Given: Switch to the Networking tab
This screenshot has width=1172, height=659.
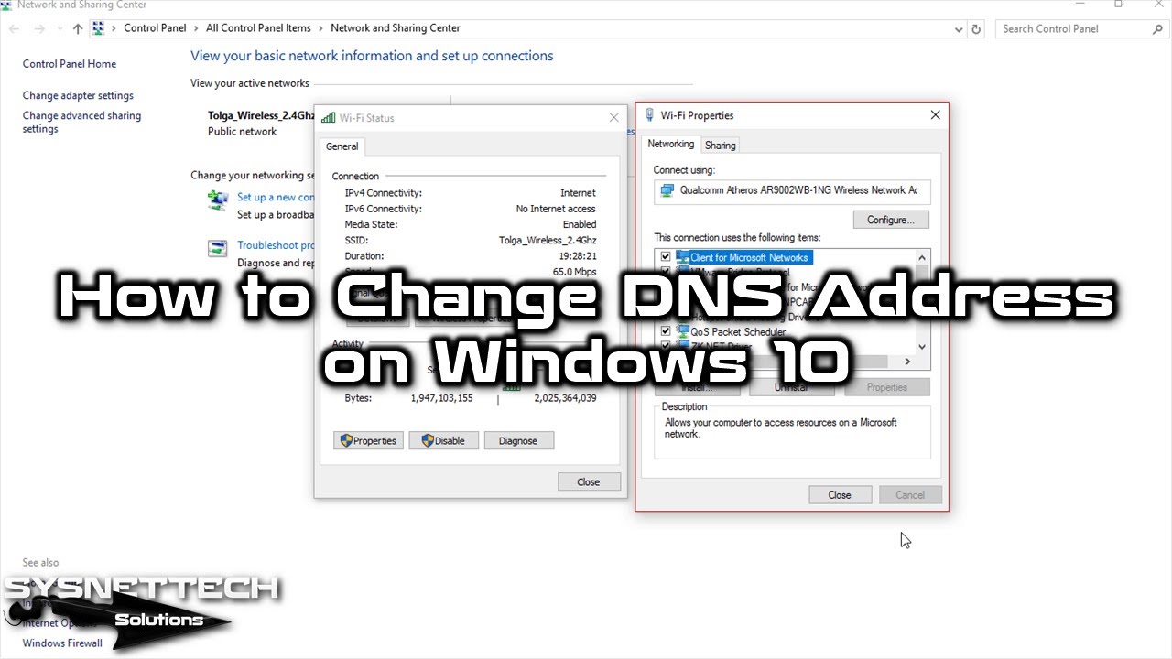Looking at the screenshot, I should (x=671, y=144).
